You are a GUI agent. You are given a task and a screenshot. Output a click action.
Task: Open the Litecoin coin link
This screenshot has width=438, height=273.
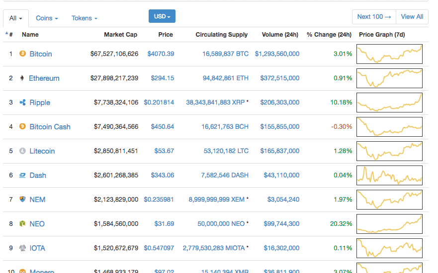(42, 151)
